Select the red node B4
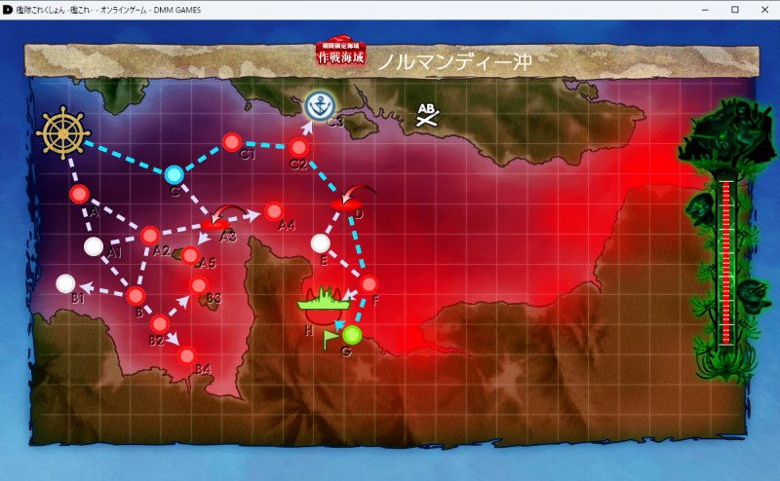The height and width of the screenshot is (481, 780). pos(187,355)
